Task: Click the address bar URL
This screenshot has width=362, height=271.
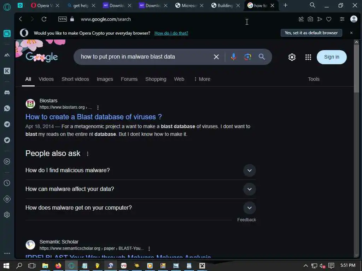Action: coord(106,19)
